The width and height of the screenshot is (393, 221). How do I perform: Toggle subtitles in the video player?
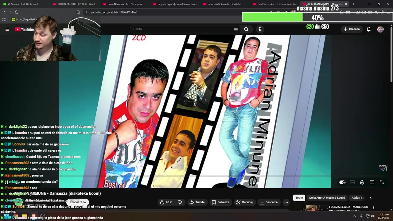352,182
